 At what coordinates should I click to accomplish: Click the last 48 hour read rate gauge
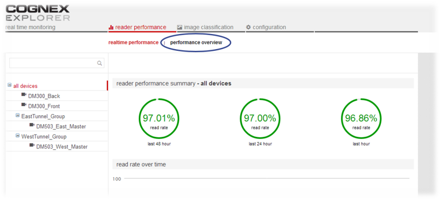point(159,119)
